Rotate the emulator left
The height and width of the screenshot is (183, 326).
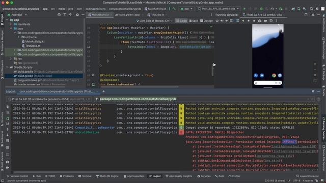point(232,21)
